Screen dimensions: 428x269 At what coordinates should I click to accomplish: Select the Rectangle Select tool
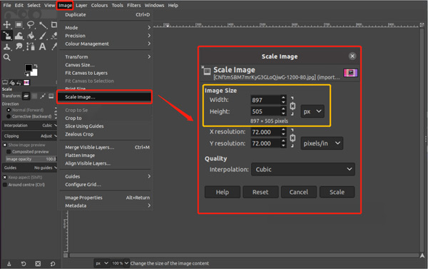(x=19, y=25)
